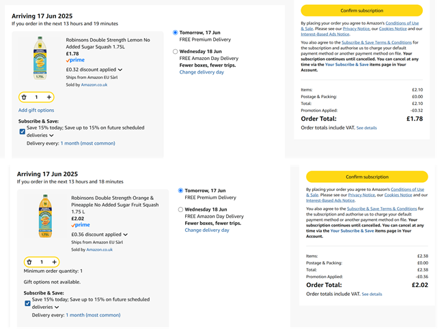Open Privacy Notice in top order summary
This screenshot has height=330, width=444.
click(x=356, y=29)
